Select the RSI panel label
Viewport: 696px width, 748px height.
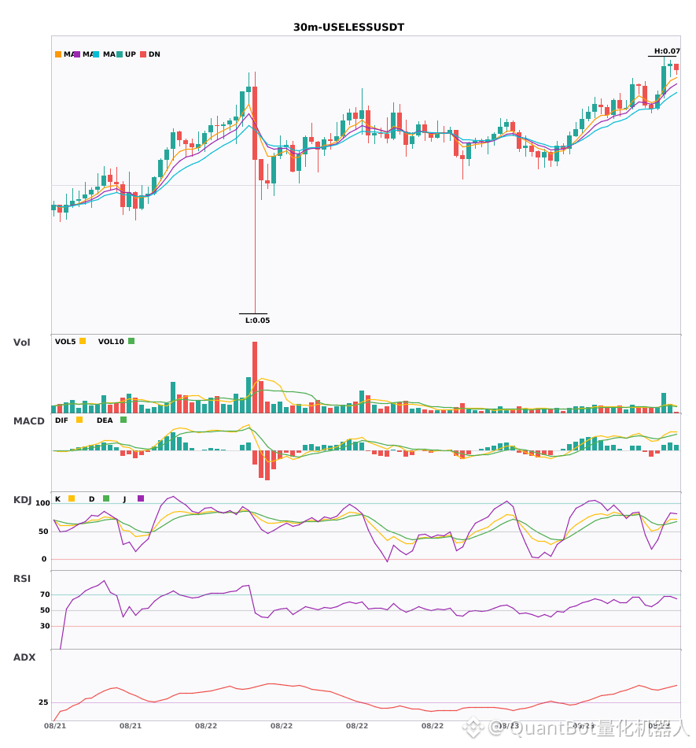pos(22,579)
